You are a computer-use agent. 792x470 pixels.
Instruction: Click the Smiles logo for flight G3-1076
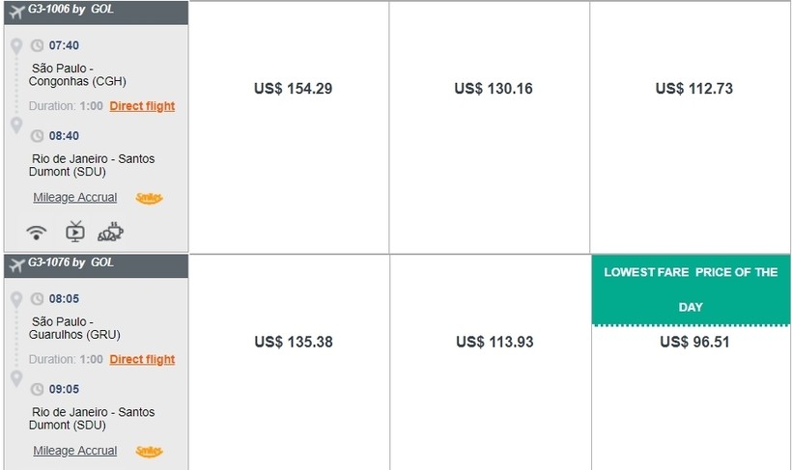(x=149, y=452)
